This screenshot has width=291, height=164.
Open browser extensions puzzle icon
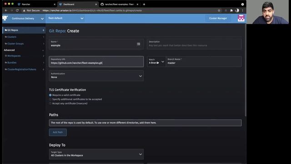[x=231, y=10]
